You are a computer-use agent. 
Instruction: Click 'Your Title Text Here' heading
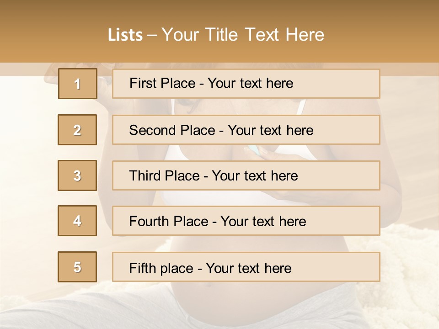pos(243,35)
